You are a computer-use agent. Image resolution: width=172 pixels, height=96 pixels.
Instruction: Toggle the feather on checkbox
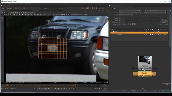coord(166,20)
